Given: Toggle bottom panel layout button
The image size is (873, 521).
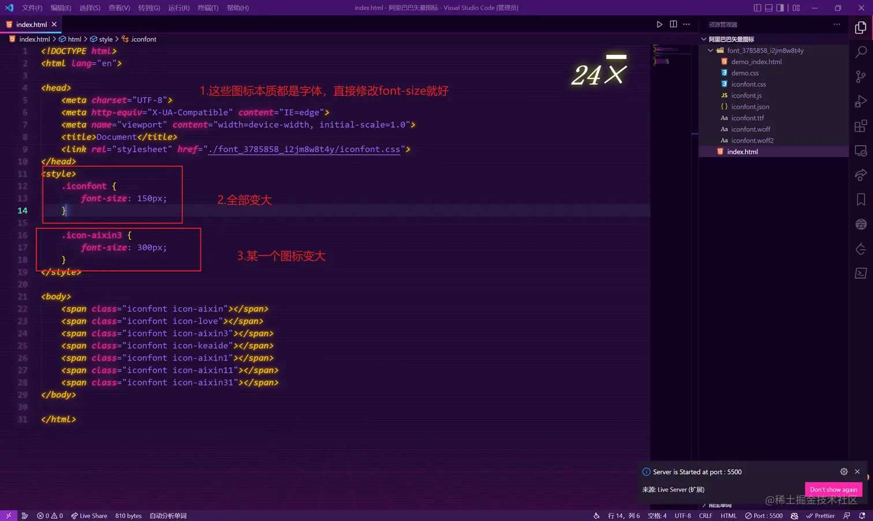Looking at the screenshot, I should [769, 8].
